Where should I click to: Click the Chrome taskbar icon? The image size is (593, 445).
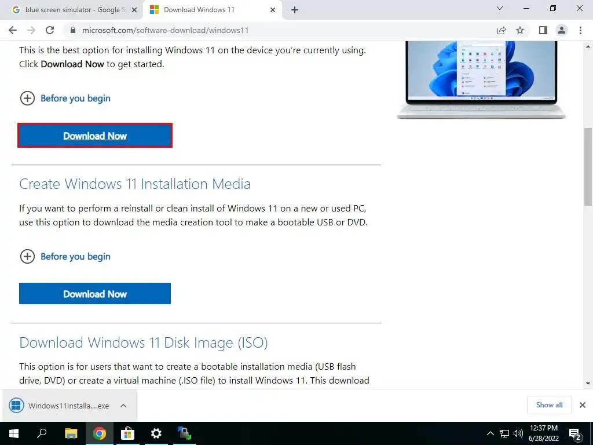click(x=100, y=433)
